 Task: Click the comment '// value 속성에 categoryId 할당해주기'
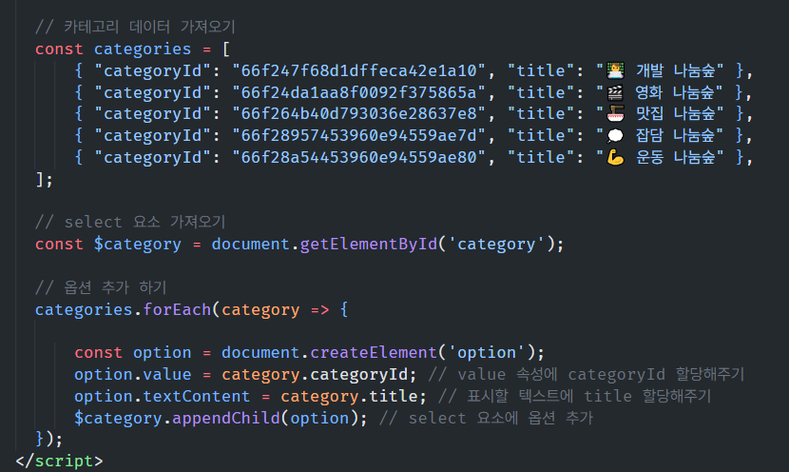(x=586, y=374)
